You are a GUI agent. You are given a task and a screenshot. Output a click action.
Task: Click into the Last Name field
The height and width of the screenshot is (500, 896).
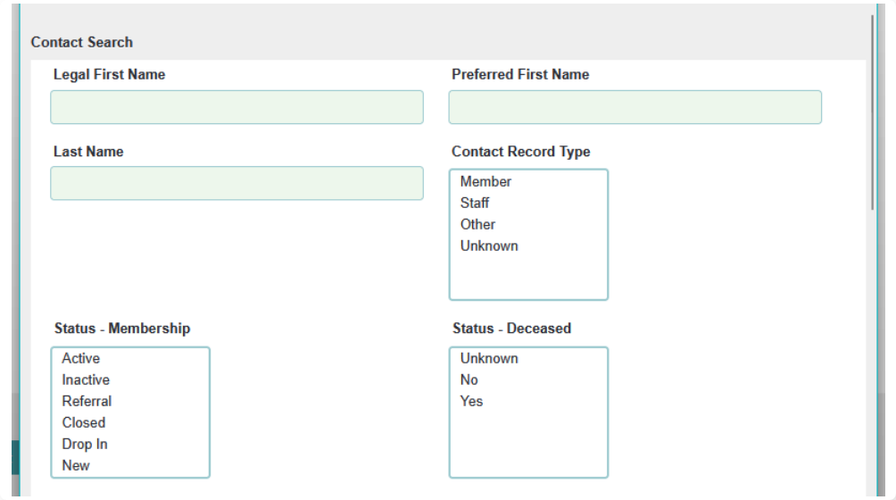pyautogui.click(x=236, y=183)
